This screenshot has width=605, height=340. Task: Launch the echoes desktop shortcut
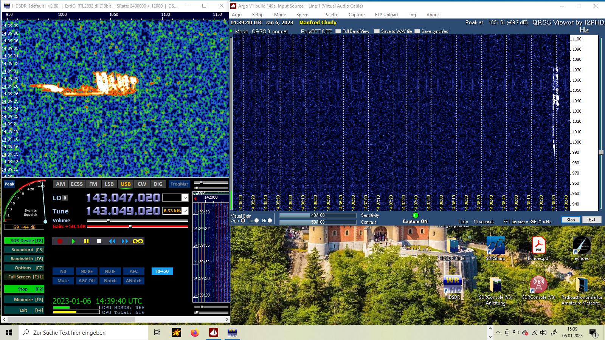coord(582,249)
